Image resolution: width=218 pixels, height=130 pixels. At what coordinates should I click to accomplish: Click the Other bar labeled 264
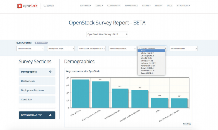point(160,103)
